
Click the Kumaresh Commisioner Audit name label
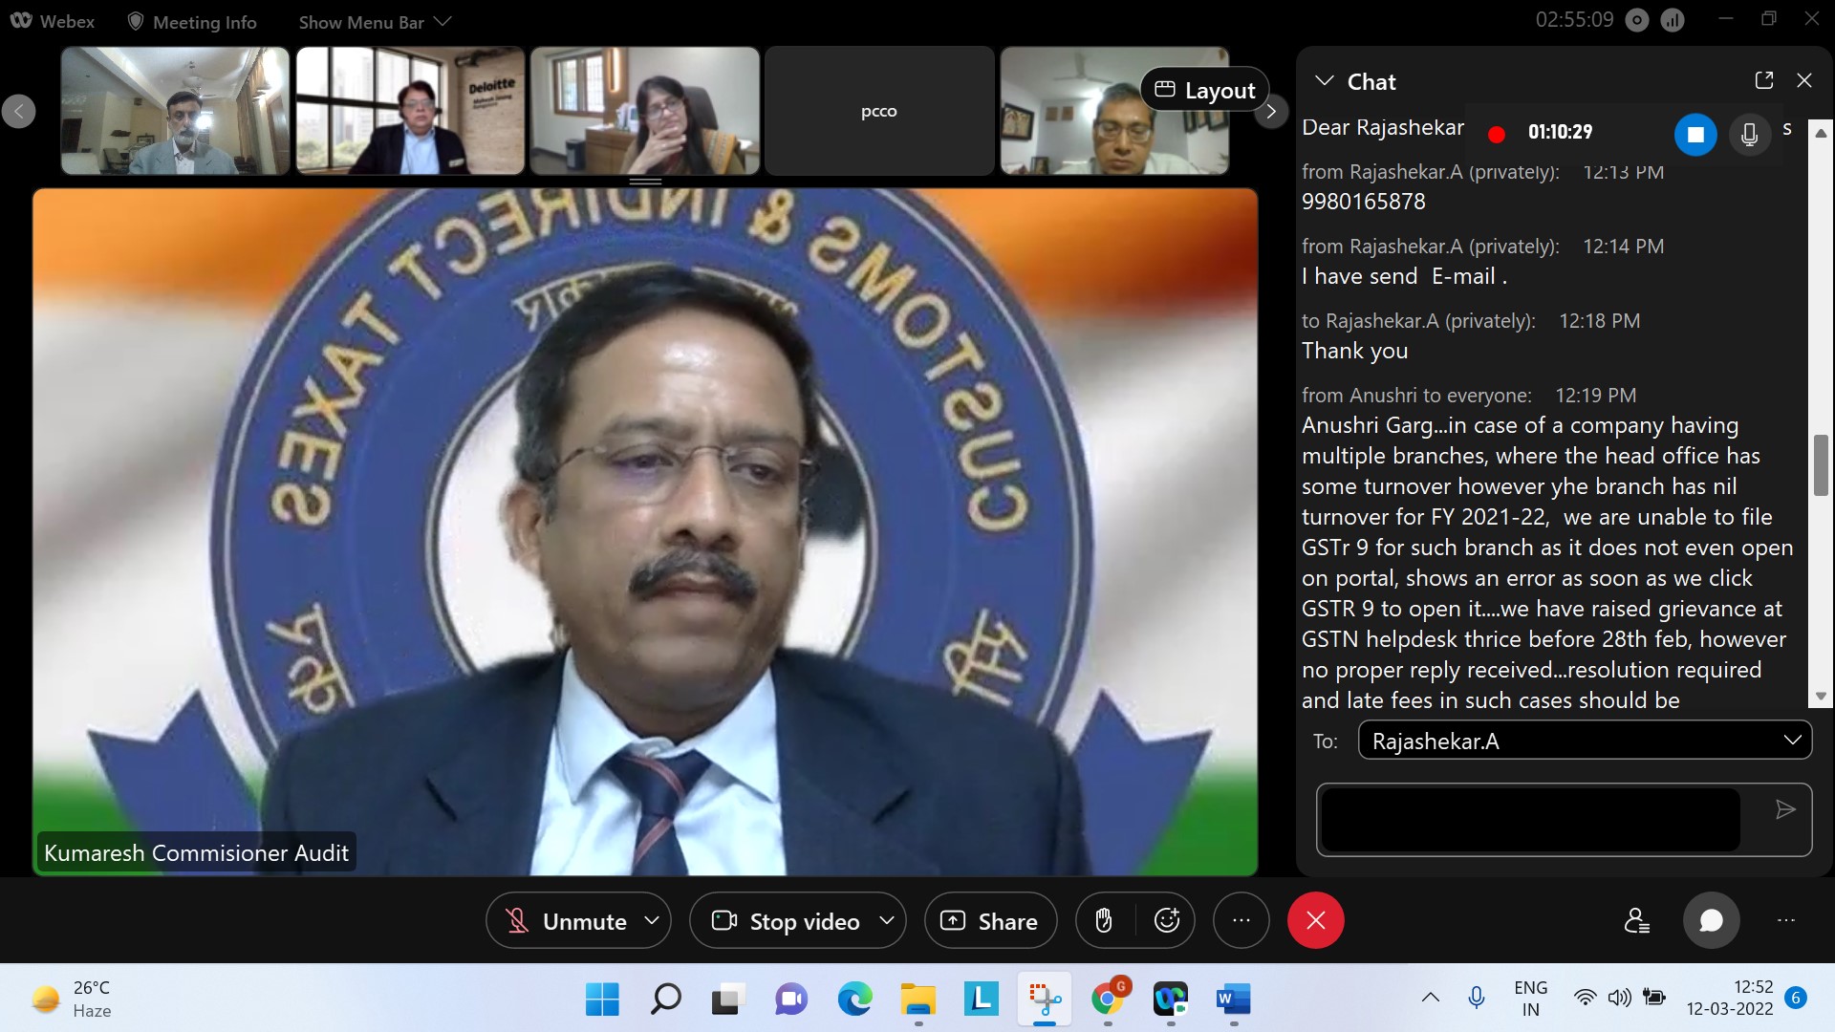[196, 852]
